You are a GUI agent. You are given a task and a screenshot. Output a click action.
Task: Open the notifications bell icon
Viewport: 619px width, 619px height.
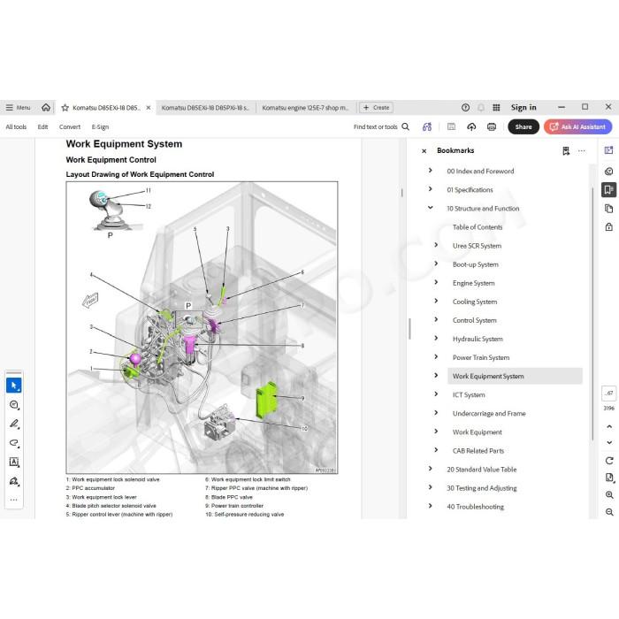click(x=481, y=107)
